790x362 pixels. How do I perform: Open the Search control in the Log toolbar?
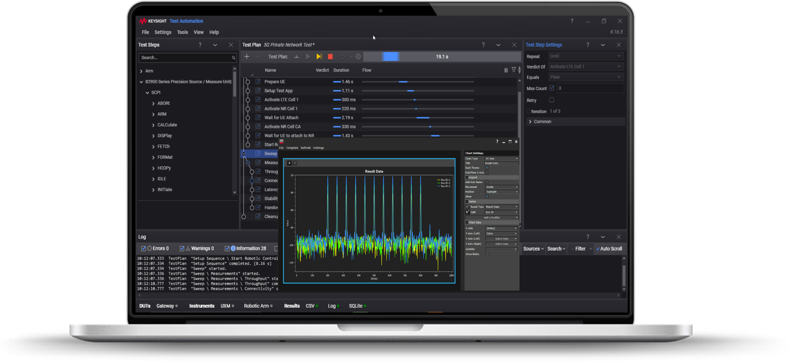[x=556, y=248]
